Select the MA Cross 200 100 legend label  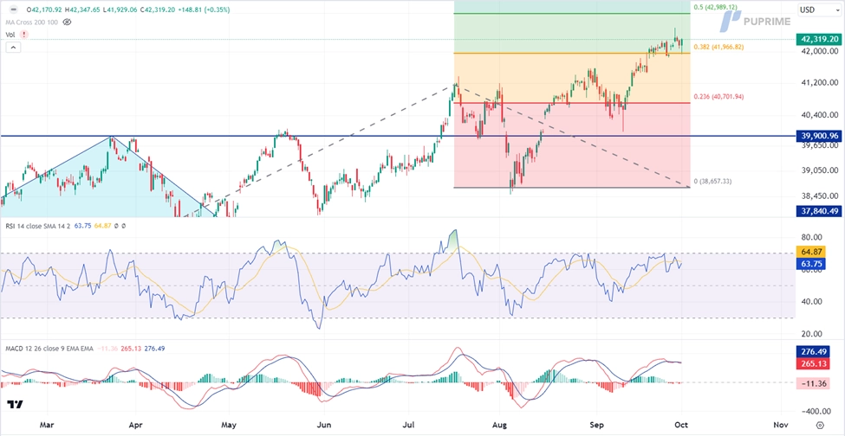coord(32,22)
